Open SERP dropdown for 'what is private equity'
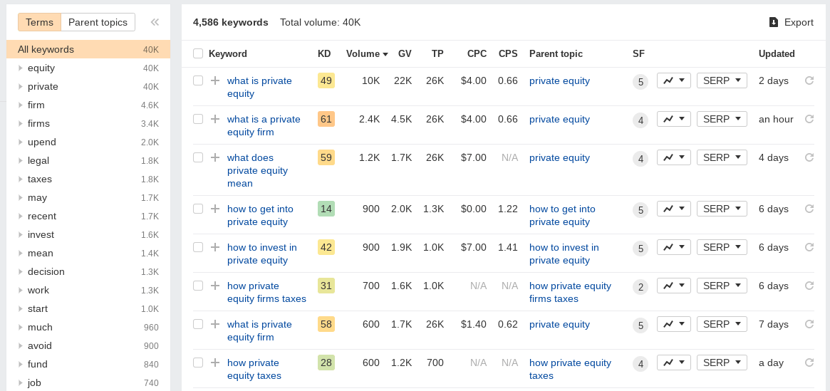The image size is (830, 391). [722, 80]
